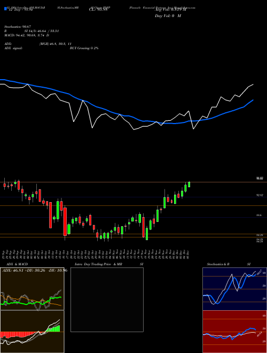Open the blue Stochastics chart thumbnail
Viewport: 267px width, 353px height.
click(234, 289)
